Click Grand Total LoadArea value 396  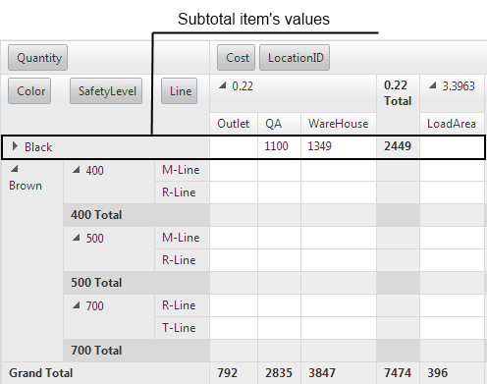pos(438,373)
